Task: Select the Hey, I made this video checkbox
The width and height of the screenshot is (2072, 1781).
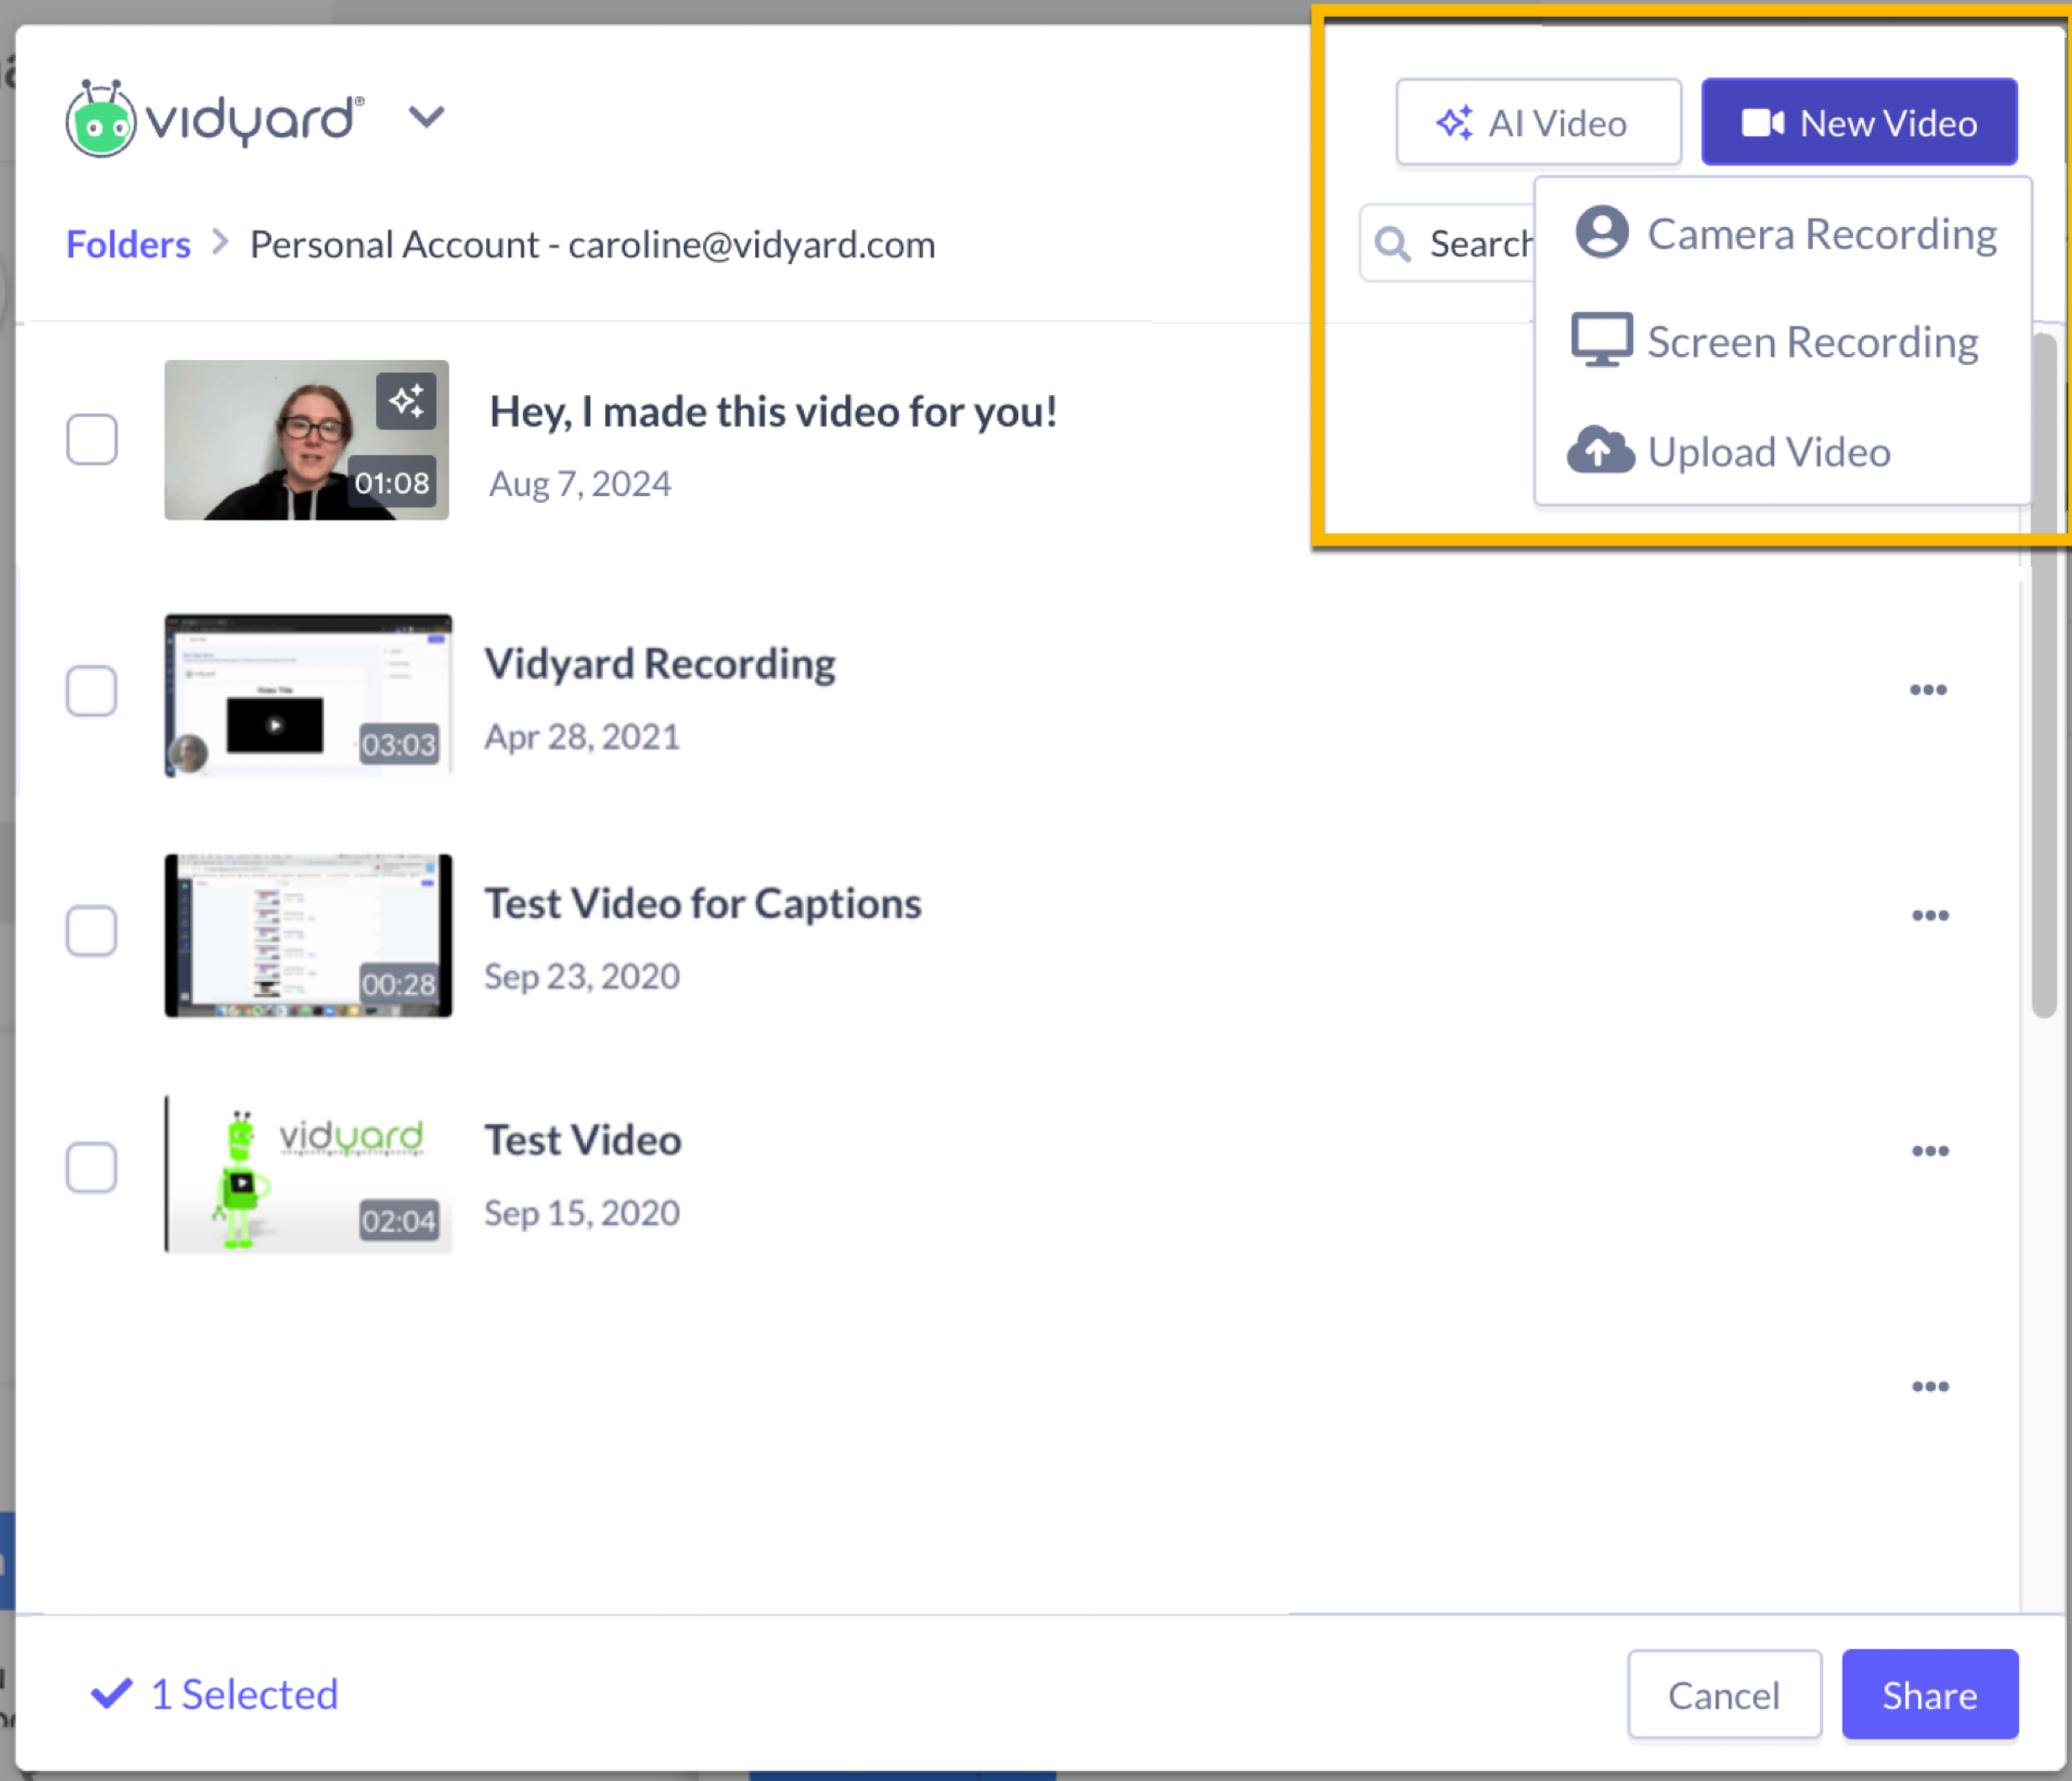Action: click(x=91, y=440)
